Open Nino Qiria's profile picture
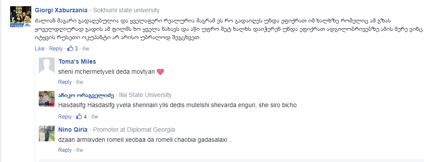 [x=47, y=133]
